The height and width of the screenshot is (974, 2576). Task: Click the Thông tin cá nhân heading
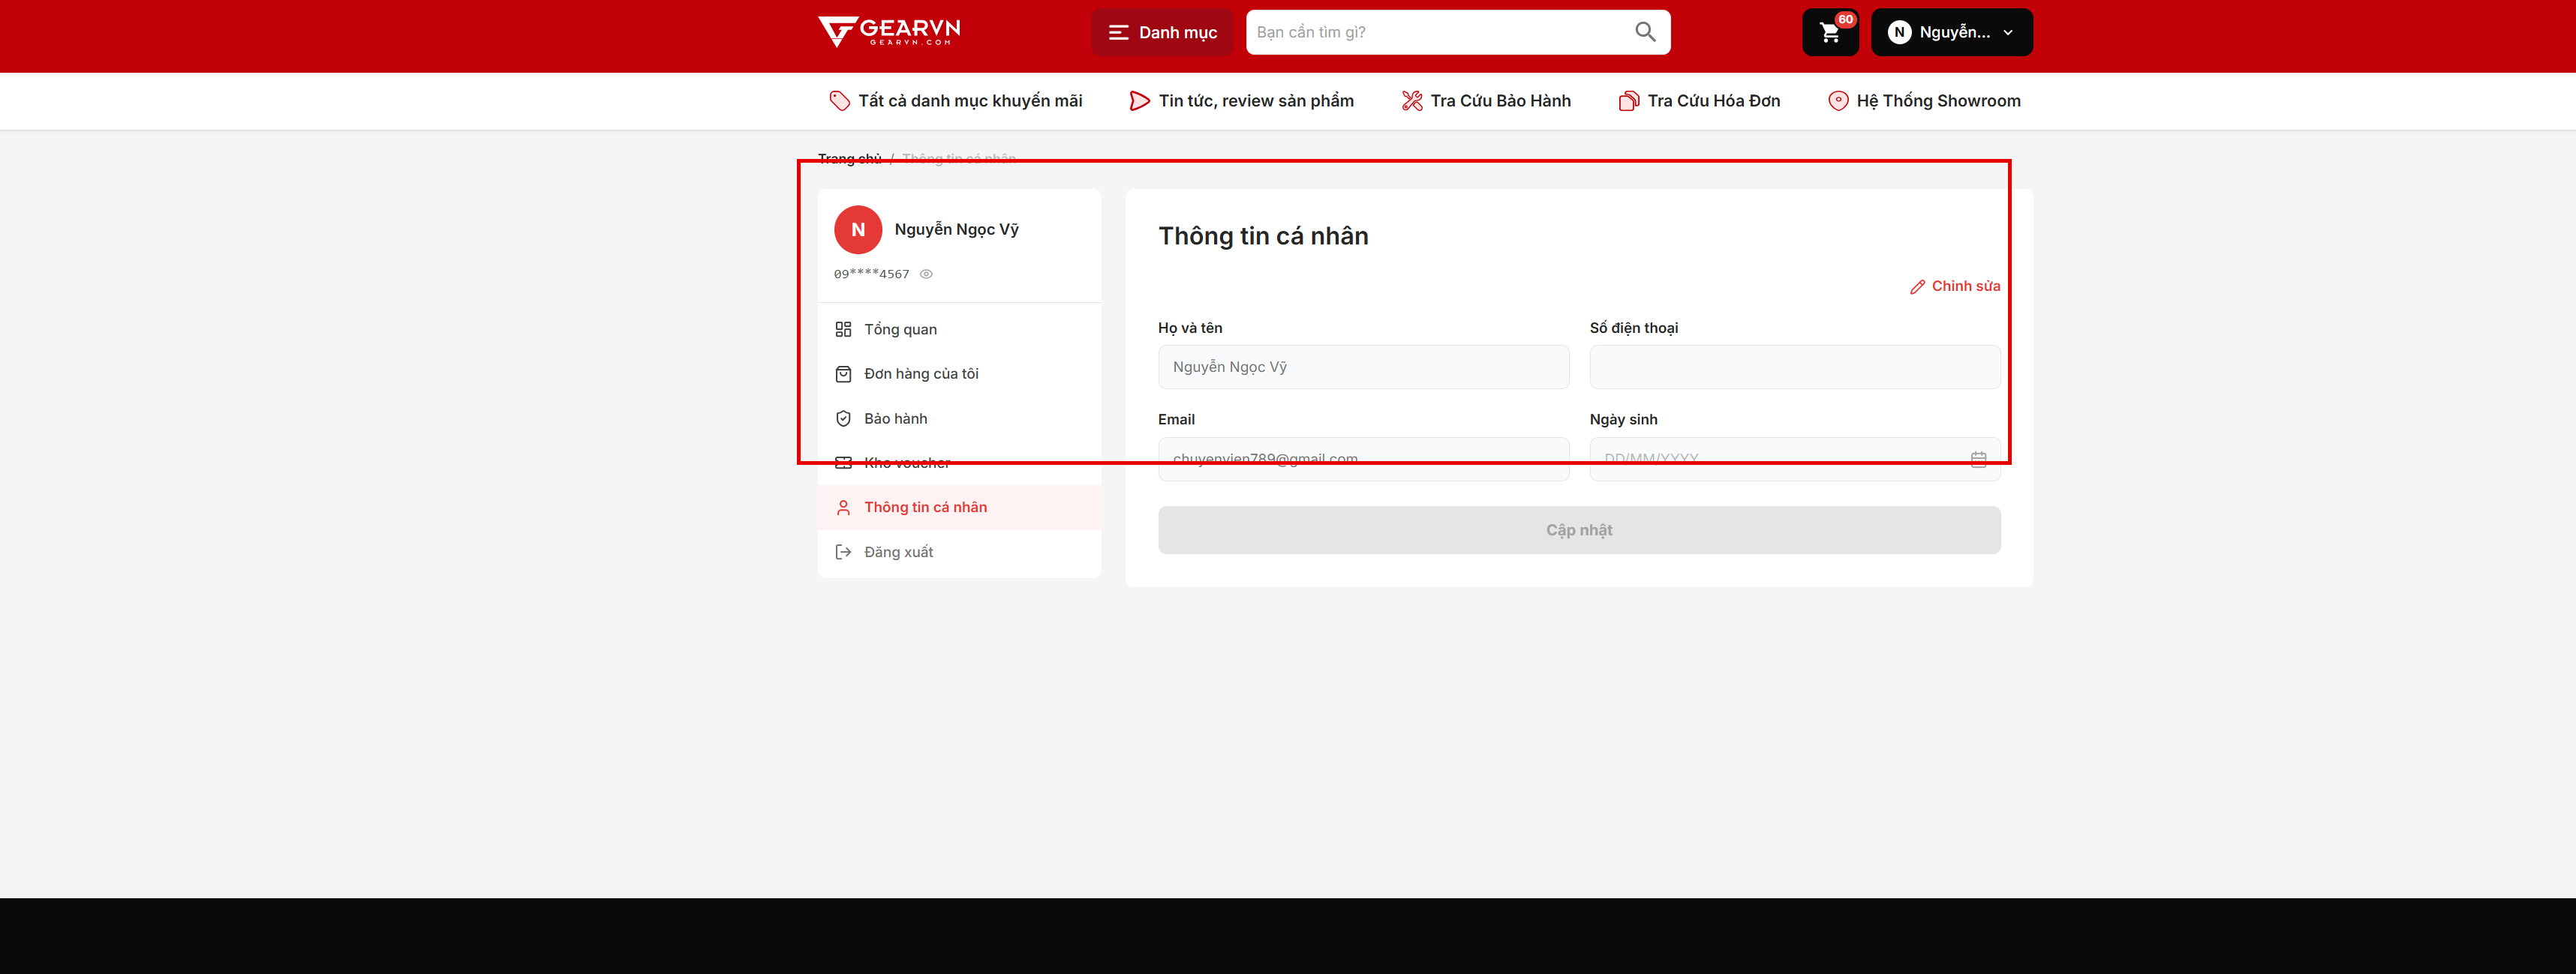(x=1263, y=235)
